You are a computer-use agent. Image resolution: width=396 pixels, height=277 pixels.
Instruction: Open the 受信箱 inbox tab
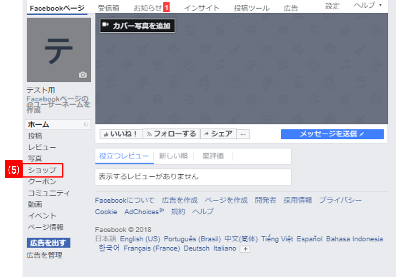click(x=108, y=8)
